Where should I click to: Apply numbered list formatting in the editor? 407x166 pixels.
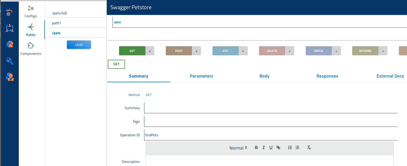click(290, 148)
